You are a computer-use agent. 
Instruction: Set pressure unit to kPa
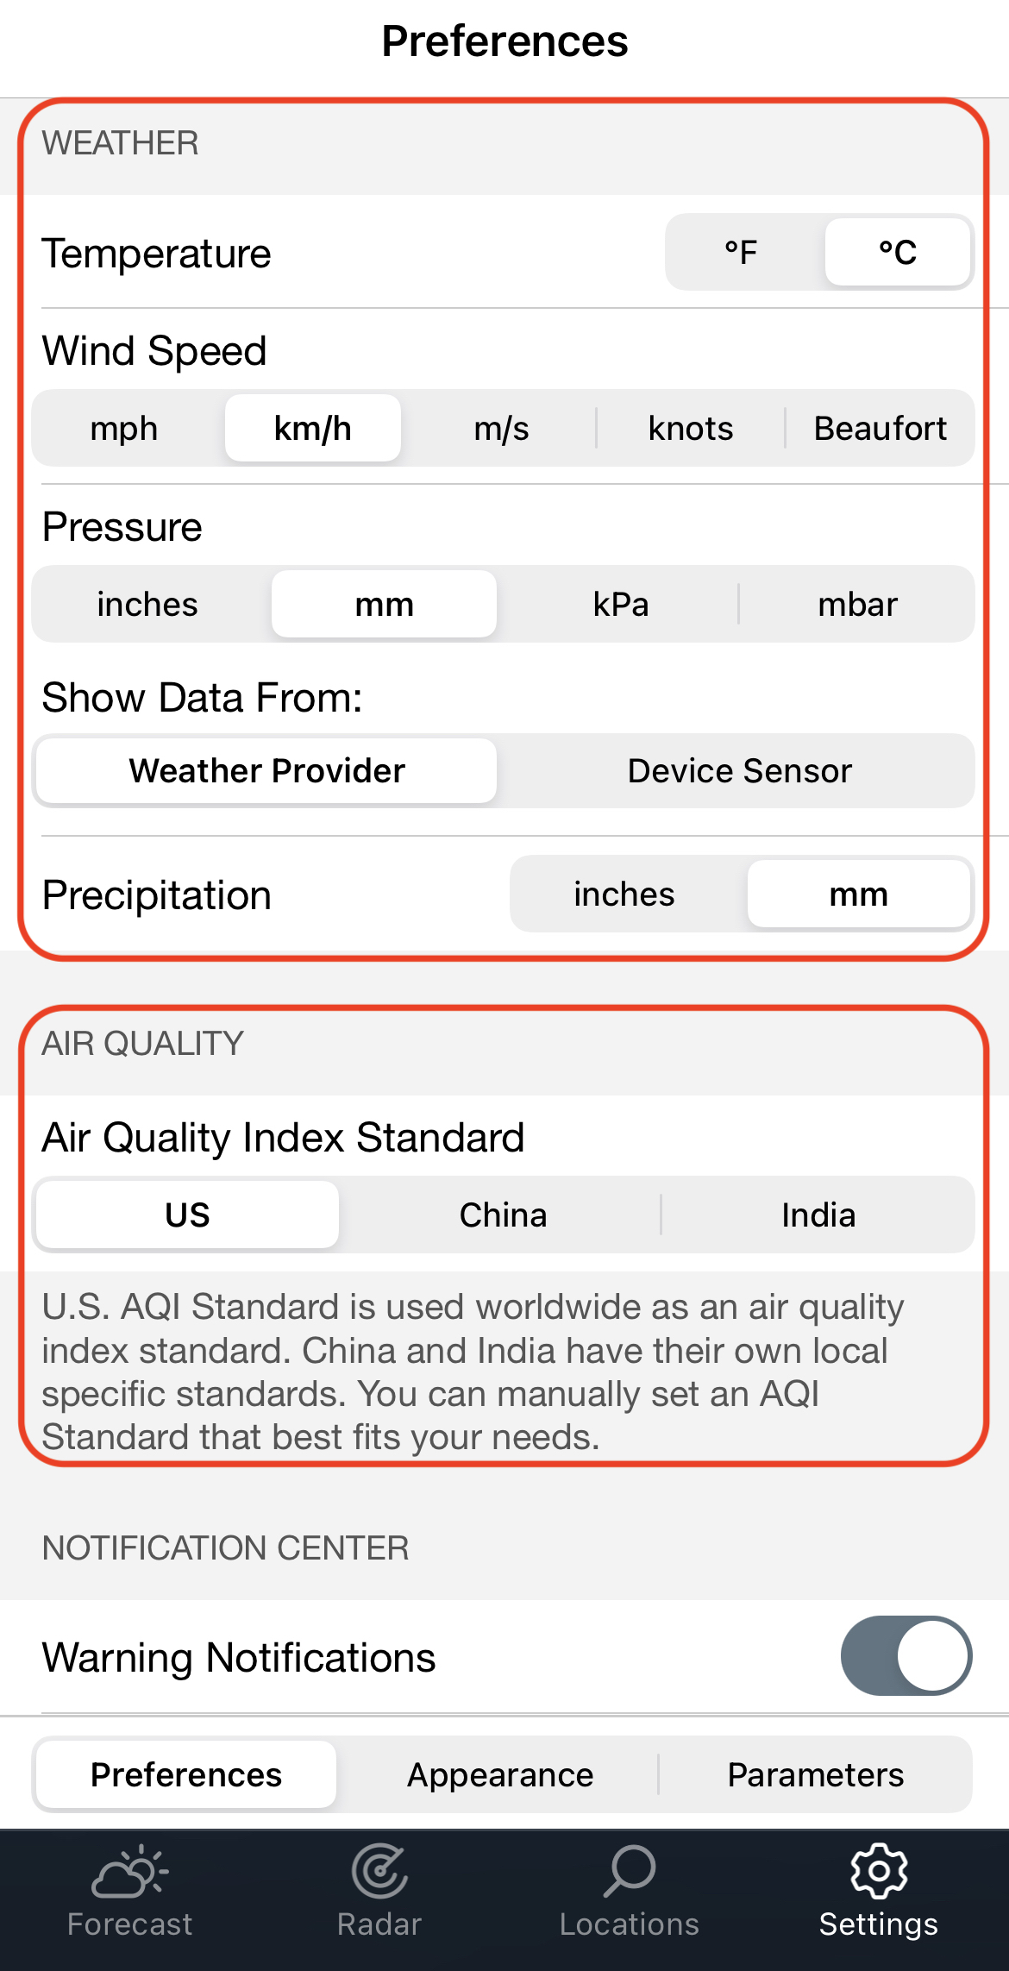(621, 605)
